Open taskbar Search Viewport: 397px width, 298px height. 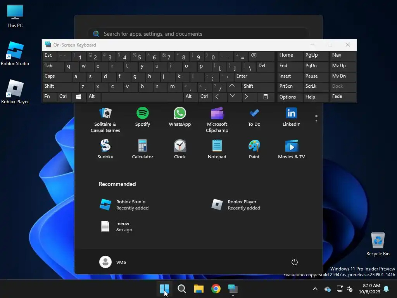182,289
